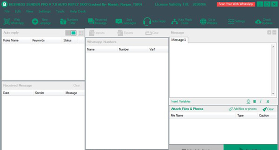Click the Attach Files & Photos heading
This screenshot has height=150, width=279.
tap(187, 109)
